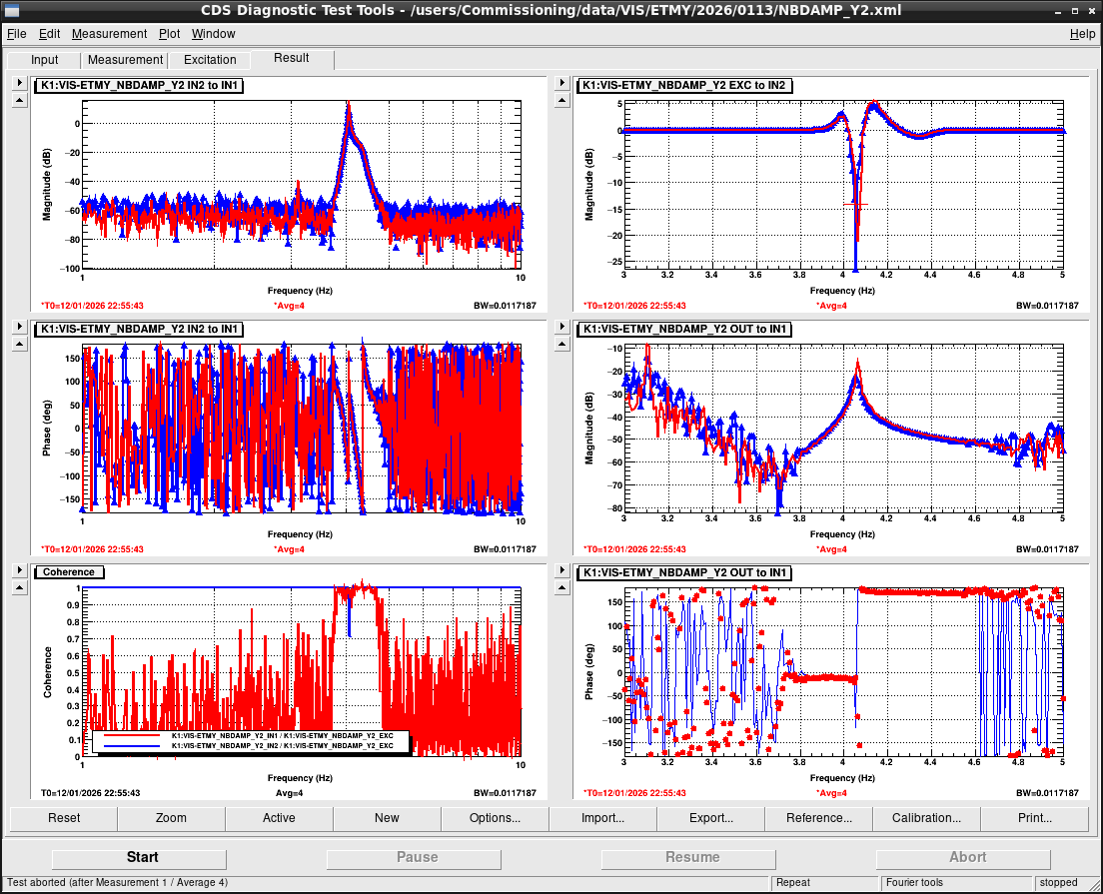The height and width of the screenshot is (894, 1103).
Task: Click up-arrow button beside EXC to IN2 plot
Action: 561,100
